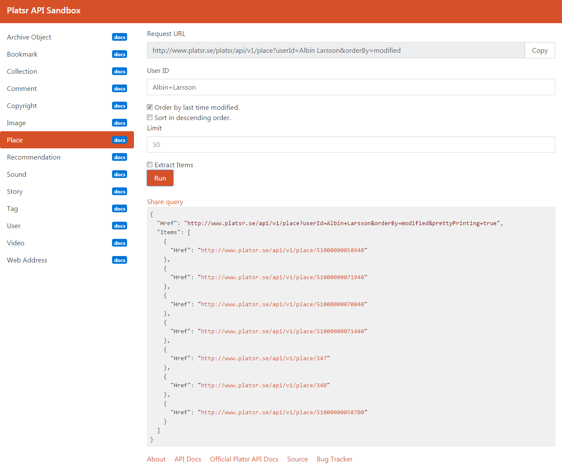
Task: Run the API query
Action: coord(160,178)
